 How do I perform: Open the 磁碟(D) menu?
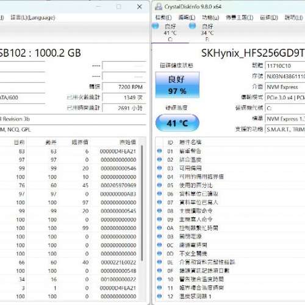tap(269, 18)
